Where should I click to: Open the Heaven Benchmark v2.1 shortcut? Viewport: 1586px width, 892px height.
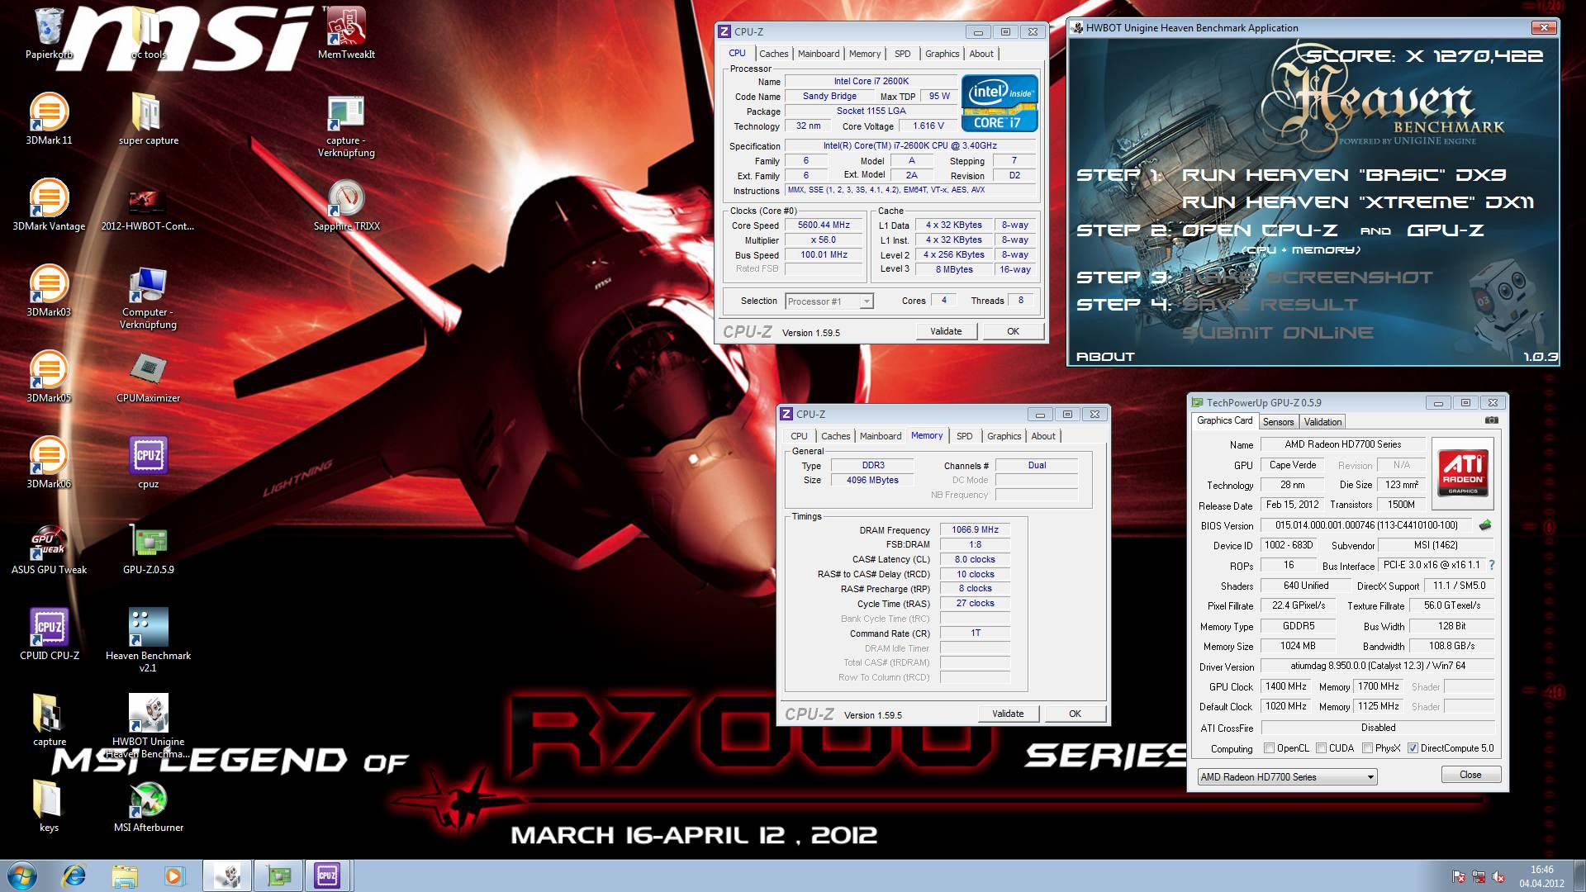[149, 639]
